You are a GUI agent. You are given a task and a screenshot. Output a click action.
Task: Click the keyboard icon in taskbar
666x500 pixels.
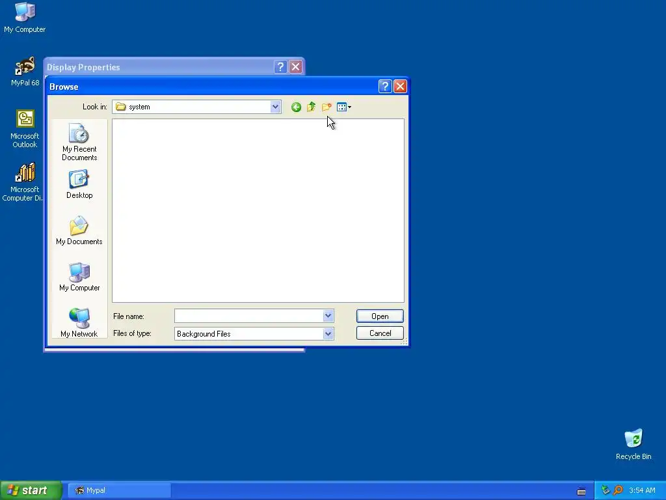581,491
